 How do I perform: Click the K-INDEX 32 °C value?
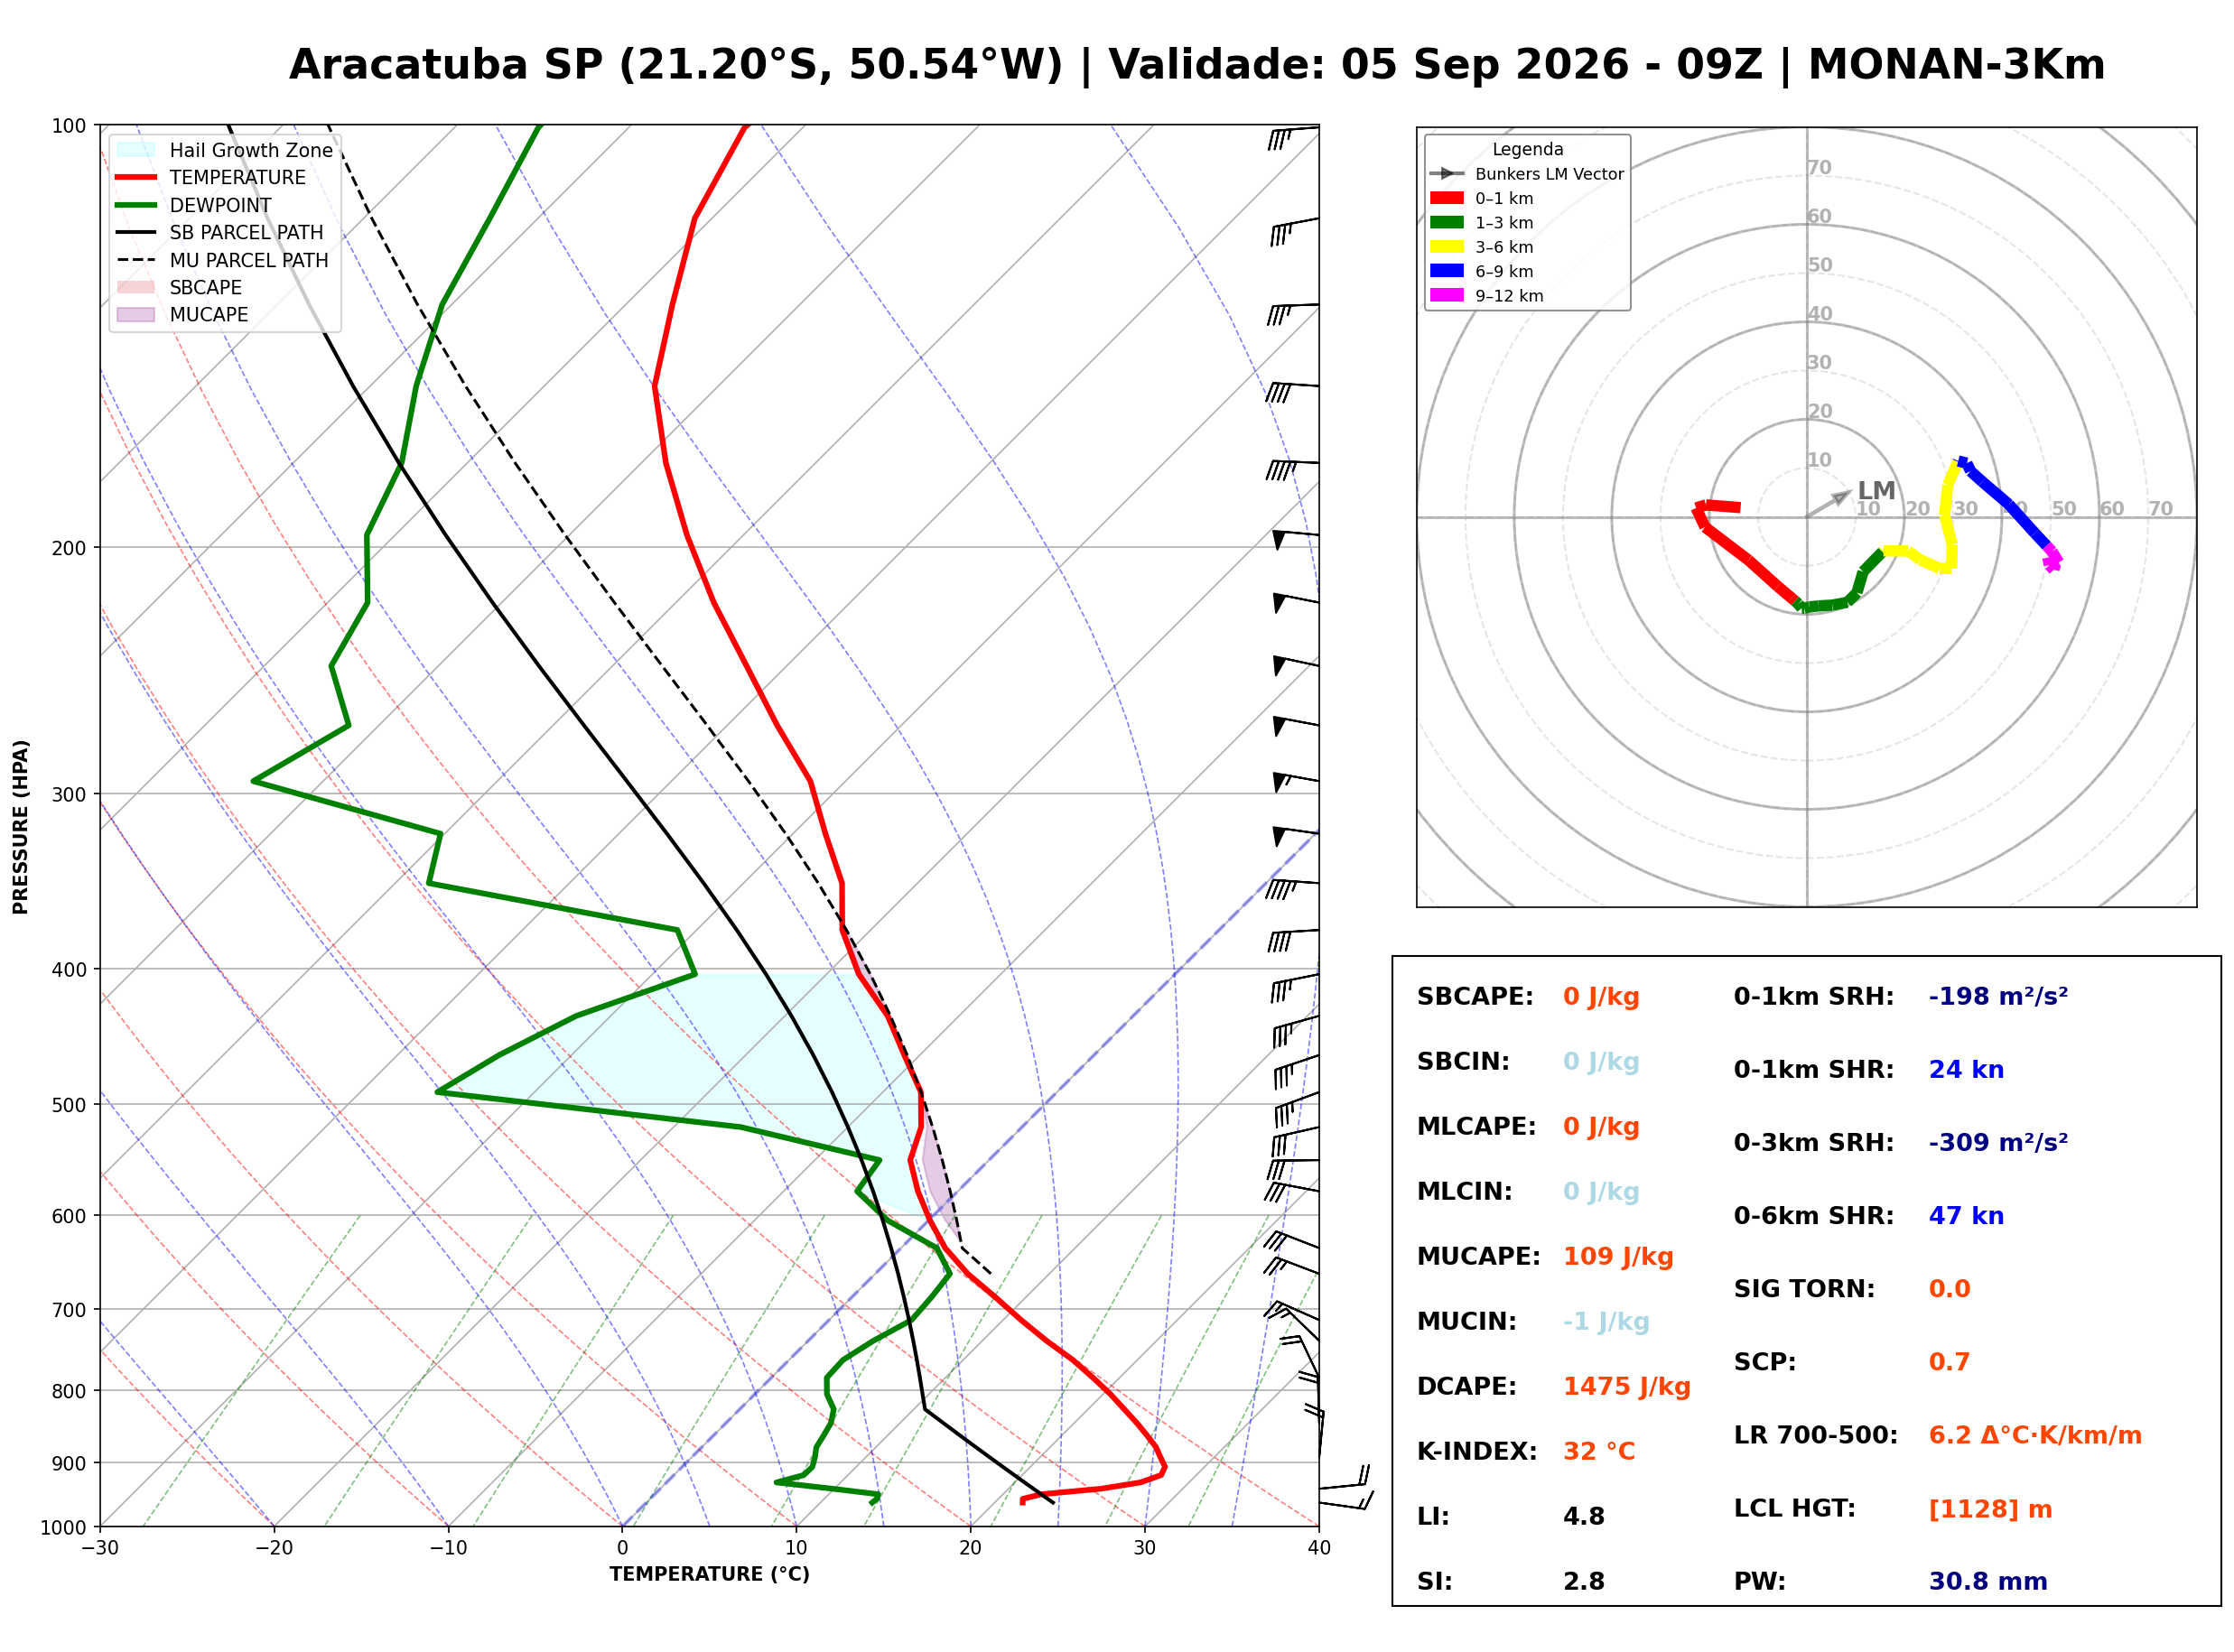click(x=1599, y=1452)
